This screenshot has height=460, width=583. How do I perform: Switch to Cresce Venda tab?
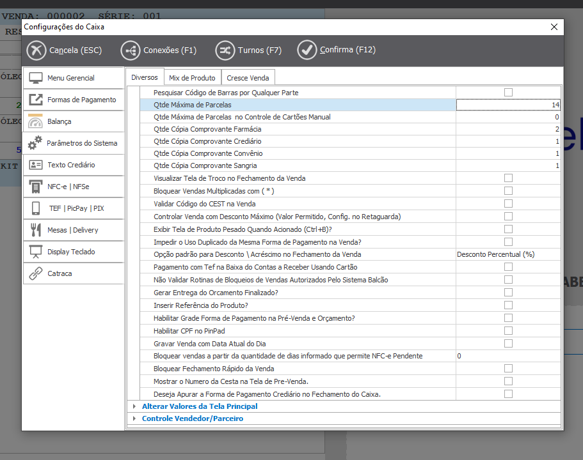248,78
